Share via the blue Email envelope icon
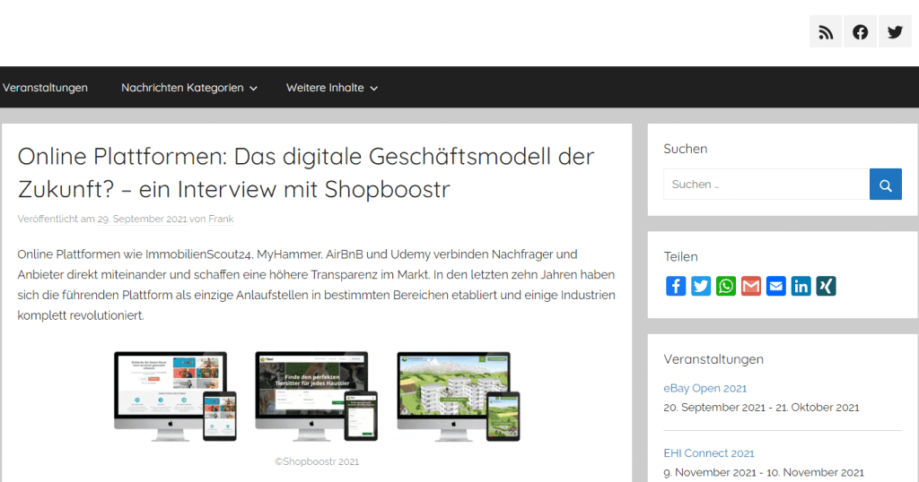 (x=776, y=286)
